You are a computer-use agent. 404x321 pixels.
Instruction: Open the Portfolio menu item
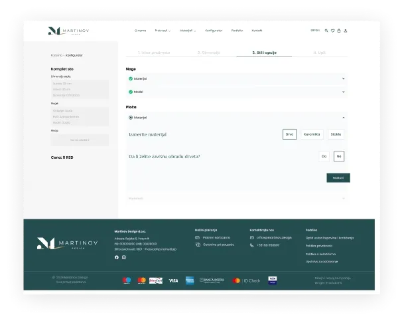pyautogui.click(x=237, y=31)
